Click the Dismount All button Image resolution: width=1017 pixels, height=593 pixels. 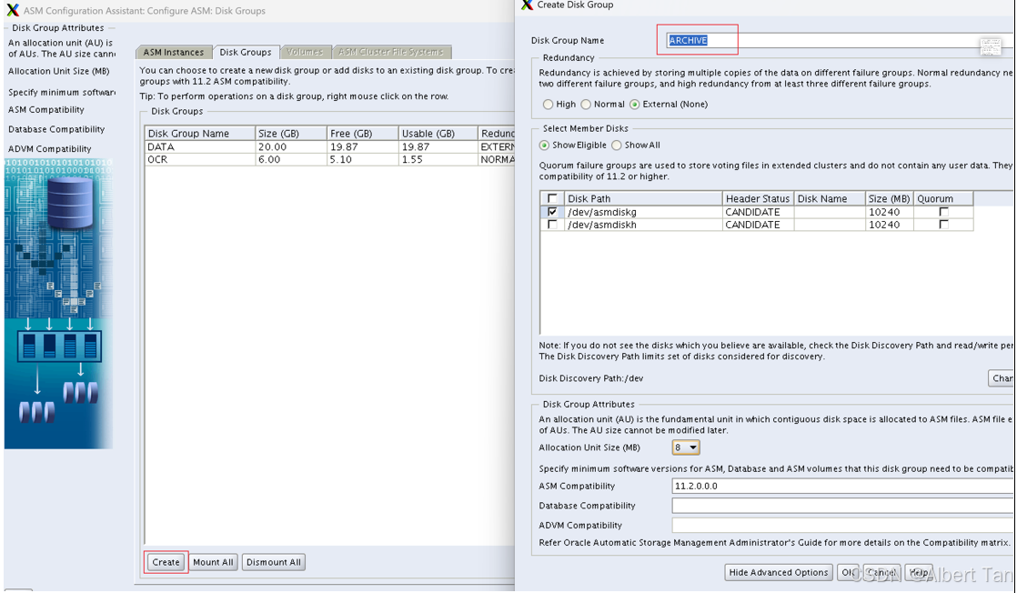[x=274, y=562]
